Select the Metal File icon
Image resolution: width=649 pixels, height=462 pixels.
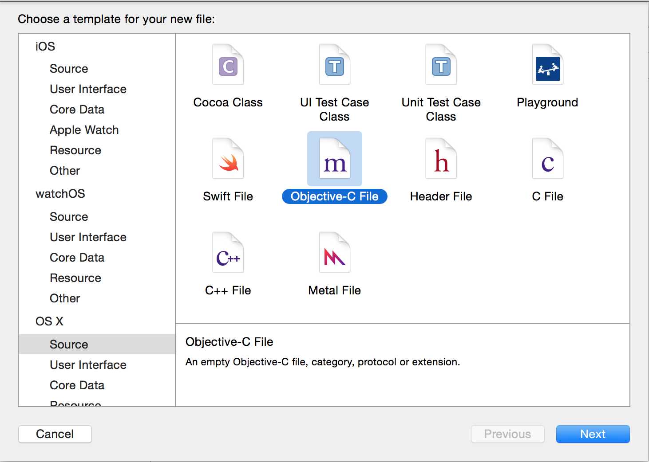click(335, 252)
